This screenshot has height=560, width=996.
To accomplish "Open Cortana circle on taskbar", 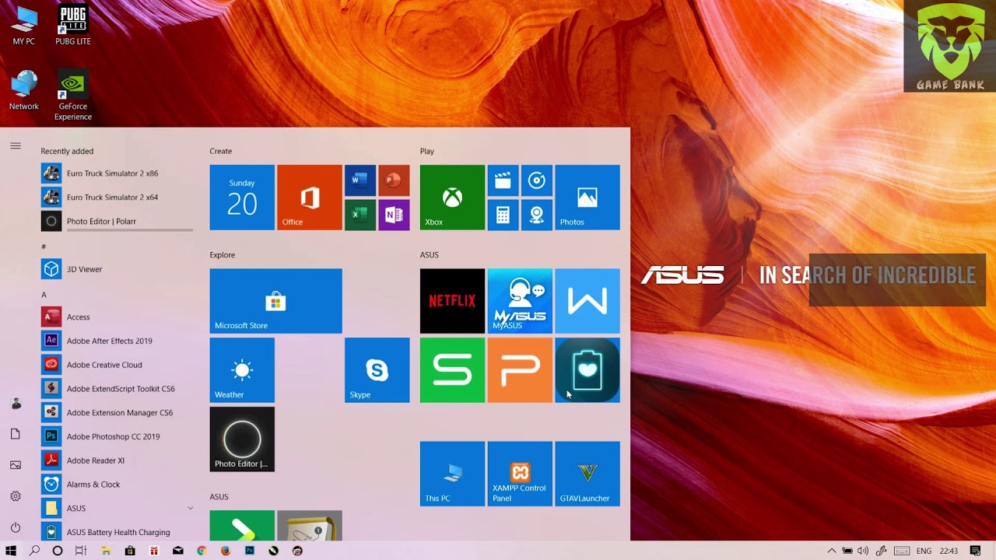I will (x=57, y=551).
